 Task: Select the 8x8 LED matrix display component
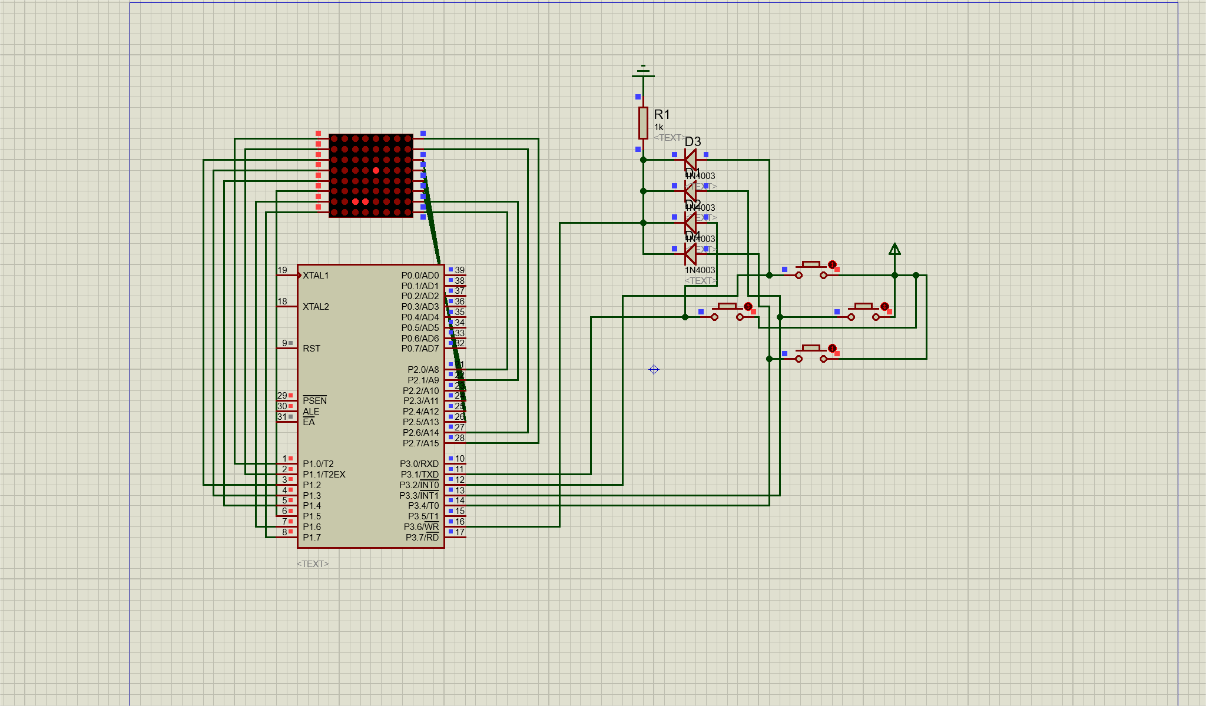click(x=371, y=175)
